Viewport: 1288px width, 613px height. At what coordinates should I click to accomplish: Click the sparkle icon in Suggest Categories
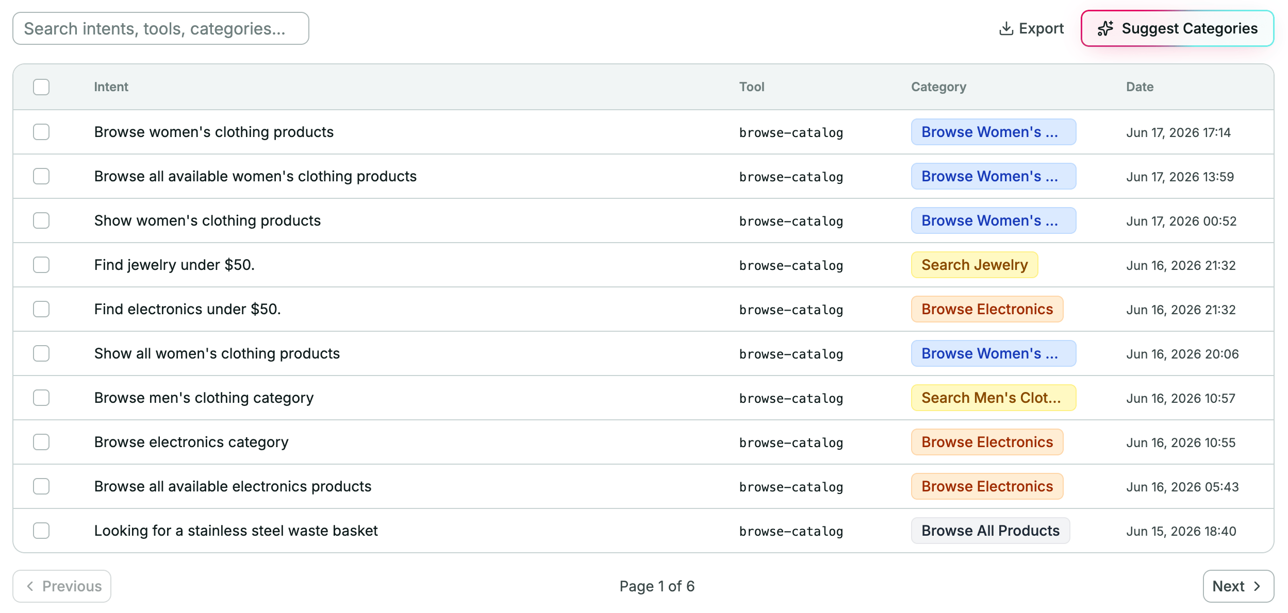[1105, 29]
